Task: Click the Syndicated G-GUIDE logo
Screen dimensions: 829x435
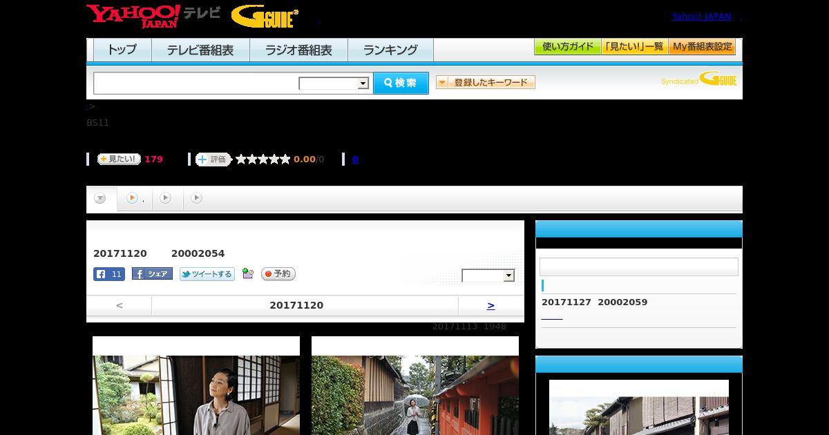Action: [698, 79]
